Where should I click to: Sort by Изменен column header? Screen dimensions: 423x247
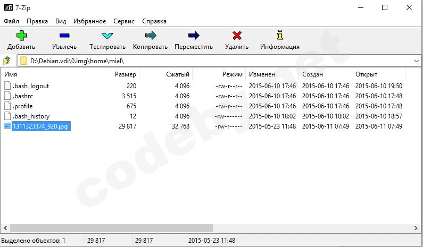click(x=272, y=74)
